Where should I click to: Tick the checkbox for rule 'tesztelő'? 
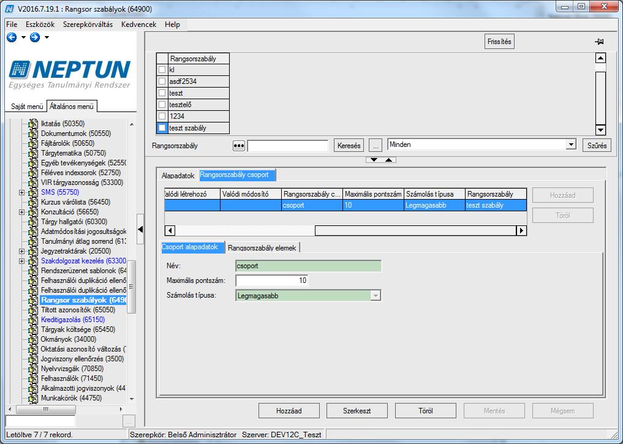pos(162,105)
